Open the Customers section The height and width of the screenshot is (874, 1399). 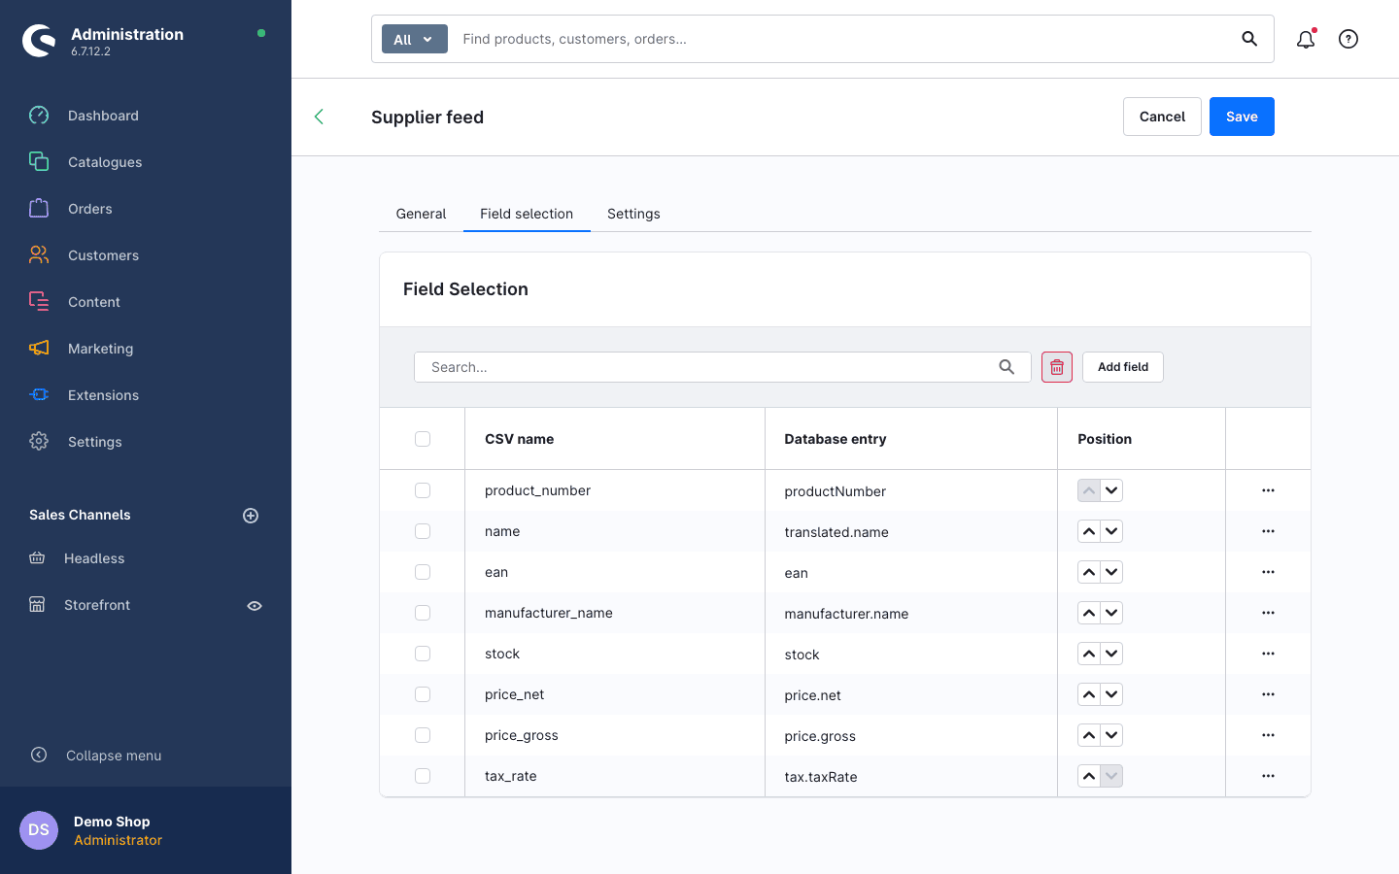(x=103, y=255)
